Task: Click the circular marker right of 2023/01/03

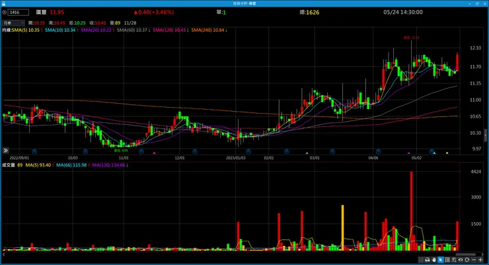Action: [x=248, y=151]
